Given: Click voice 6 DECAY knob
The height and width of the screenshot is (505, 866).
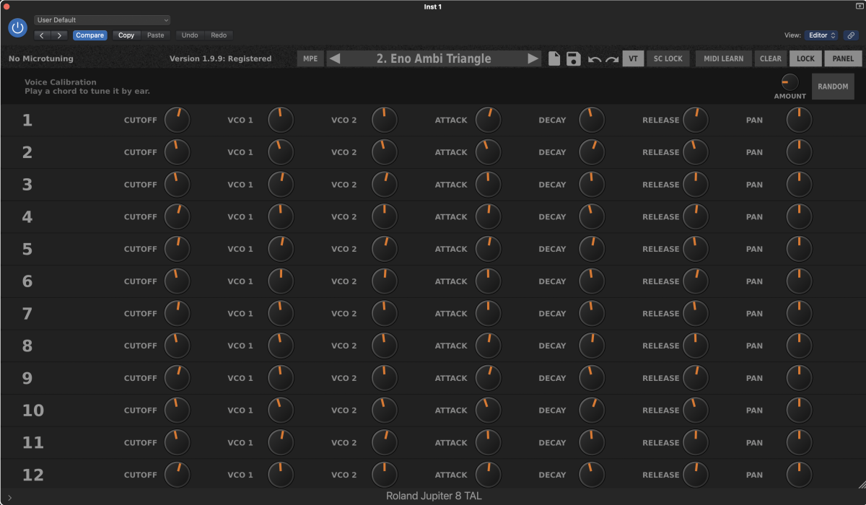Looking at the screenshot, I should (x=592, y=281).
